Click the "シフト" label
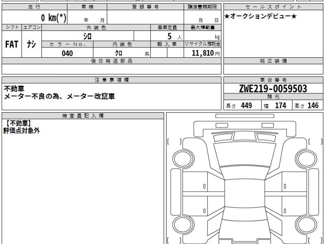The image size is (325, 244). tap(12, 27)
